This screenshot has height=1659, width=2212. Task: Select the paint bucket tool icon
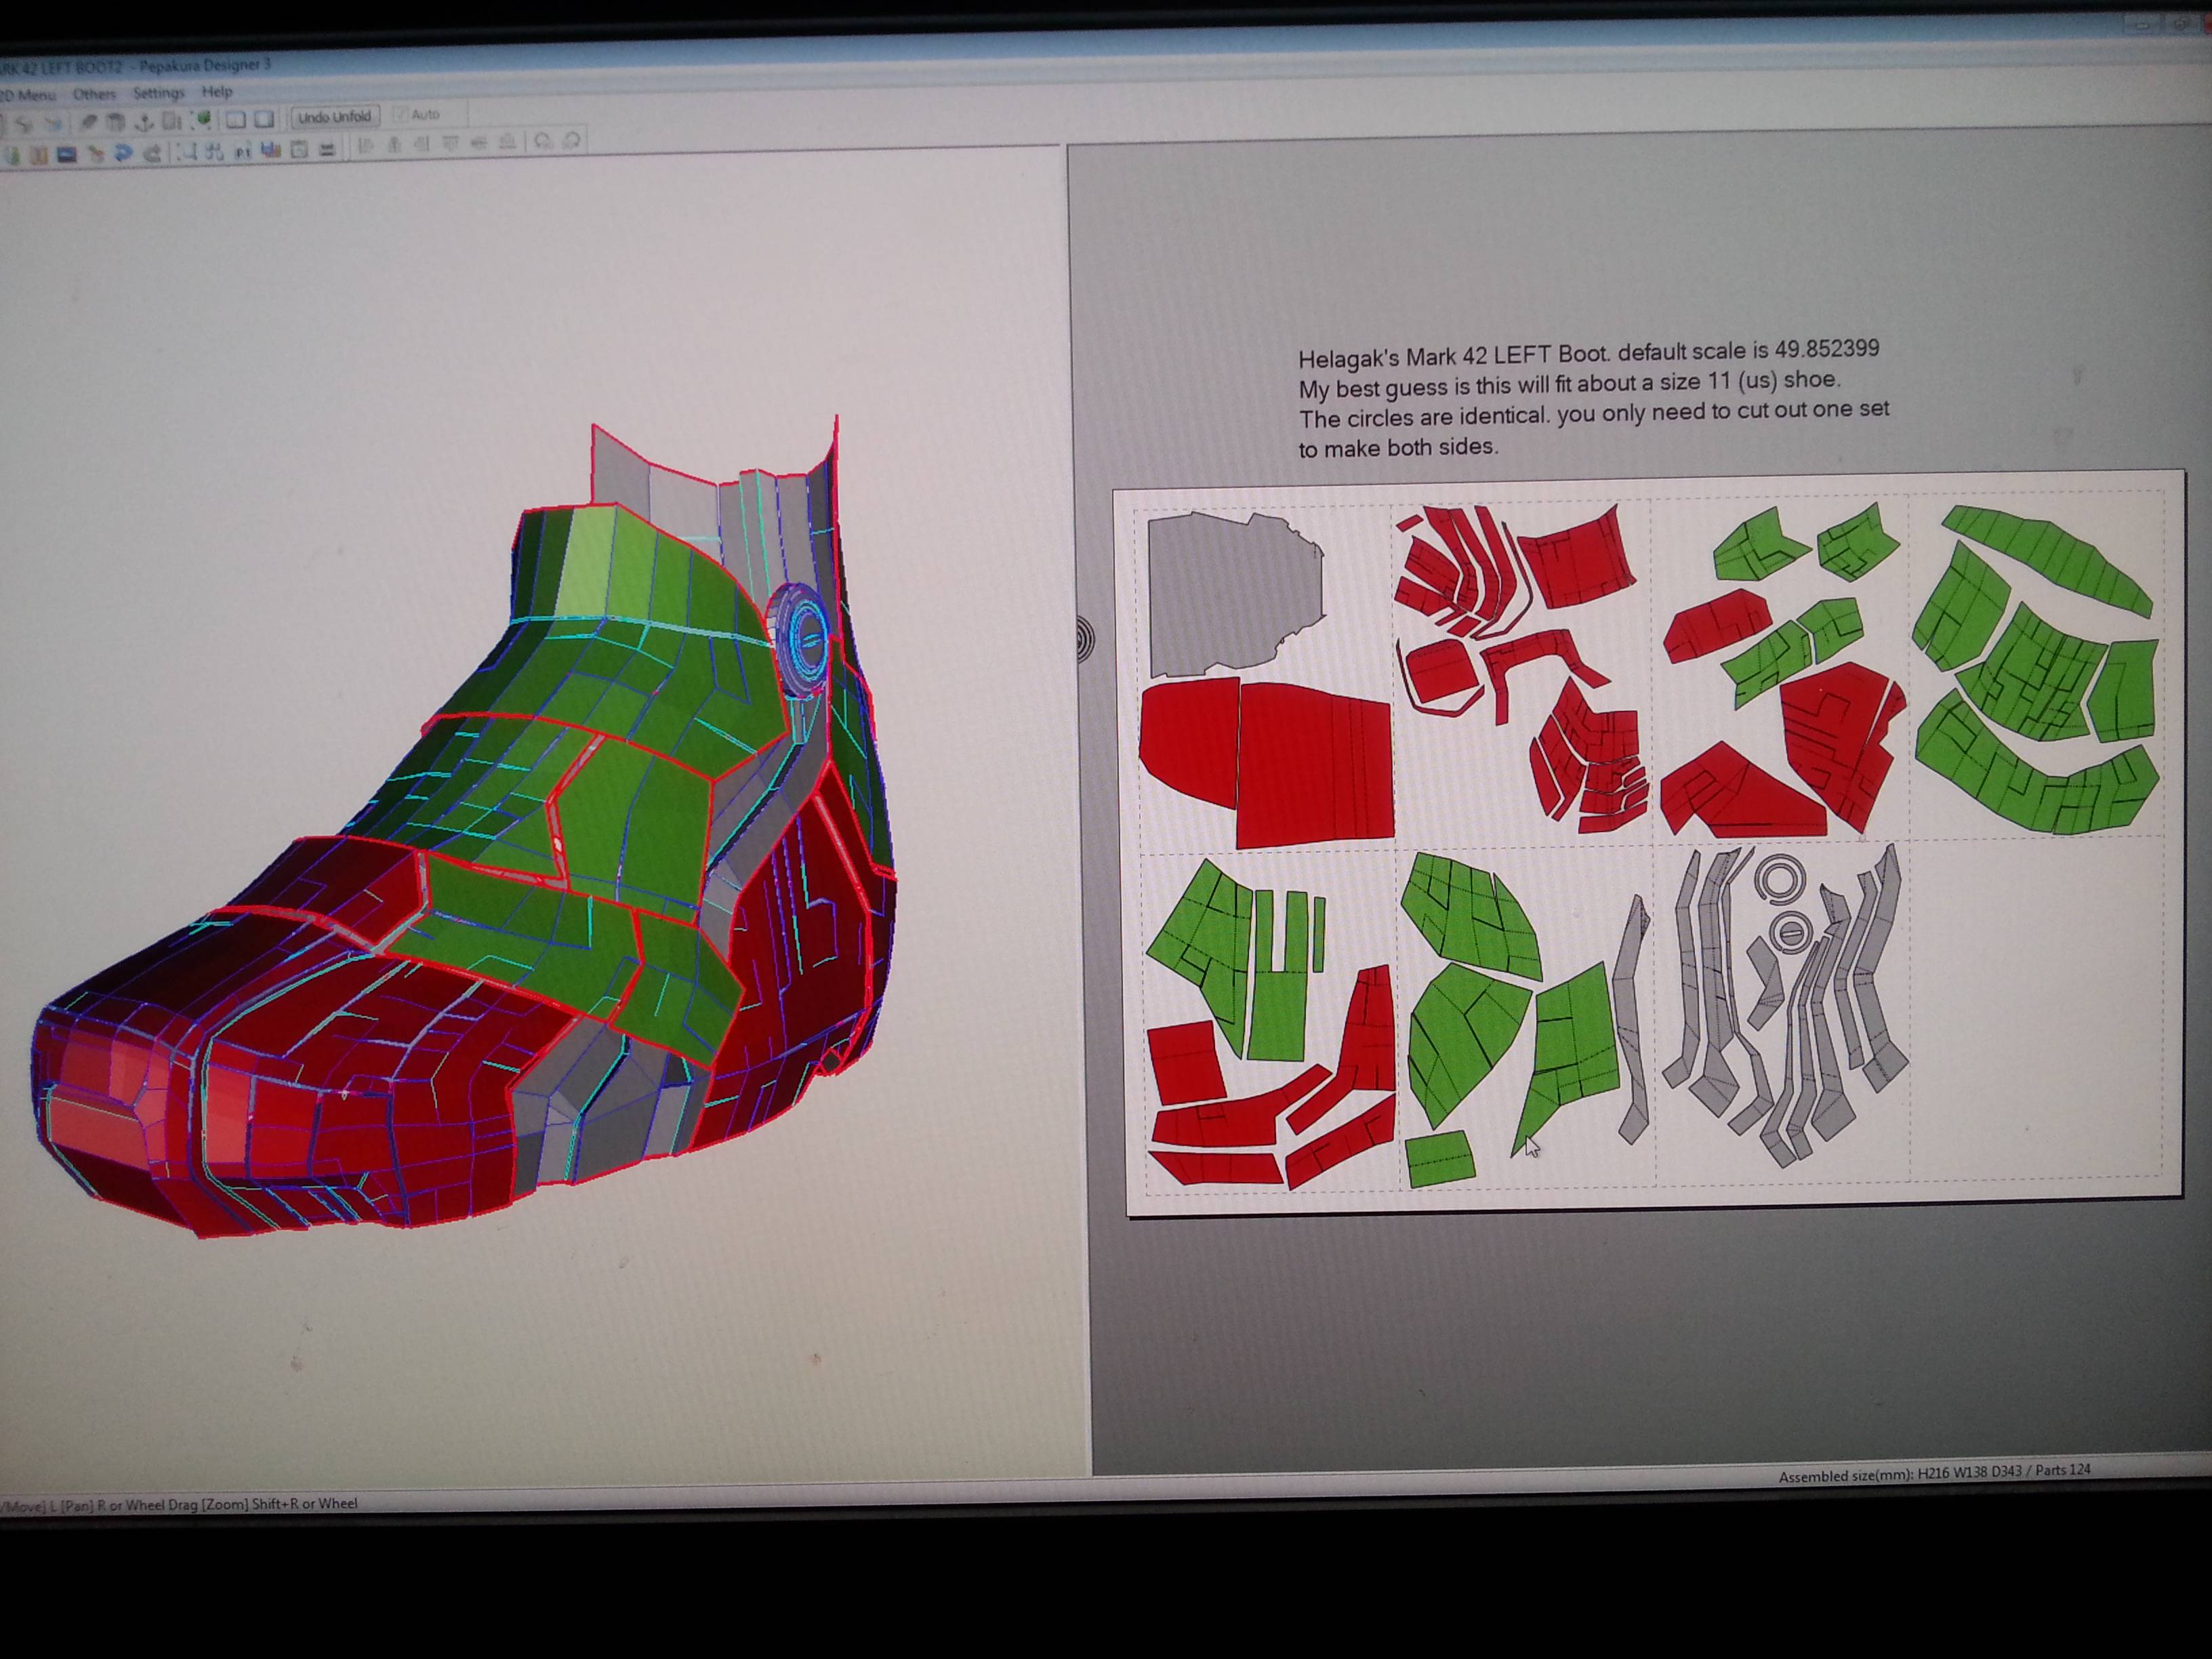coord(116,122)
